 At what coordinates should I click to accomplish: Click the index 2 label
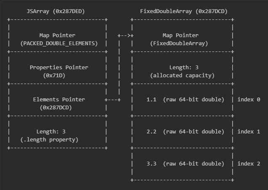click(249, 163)
